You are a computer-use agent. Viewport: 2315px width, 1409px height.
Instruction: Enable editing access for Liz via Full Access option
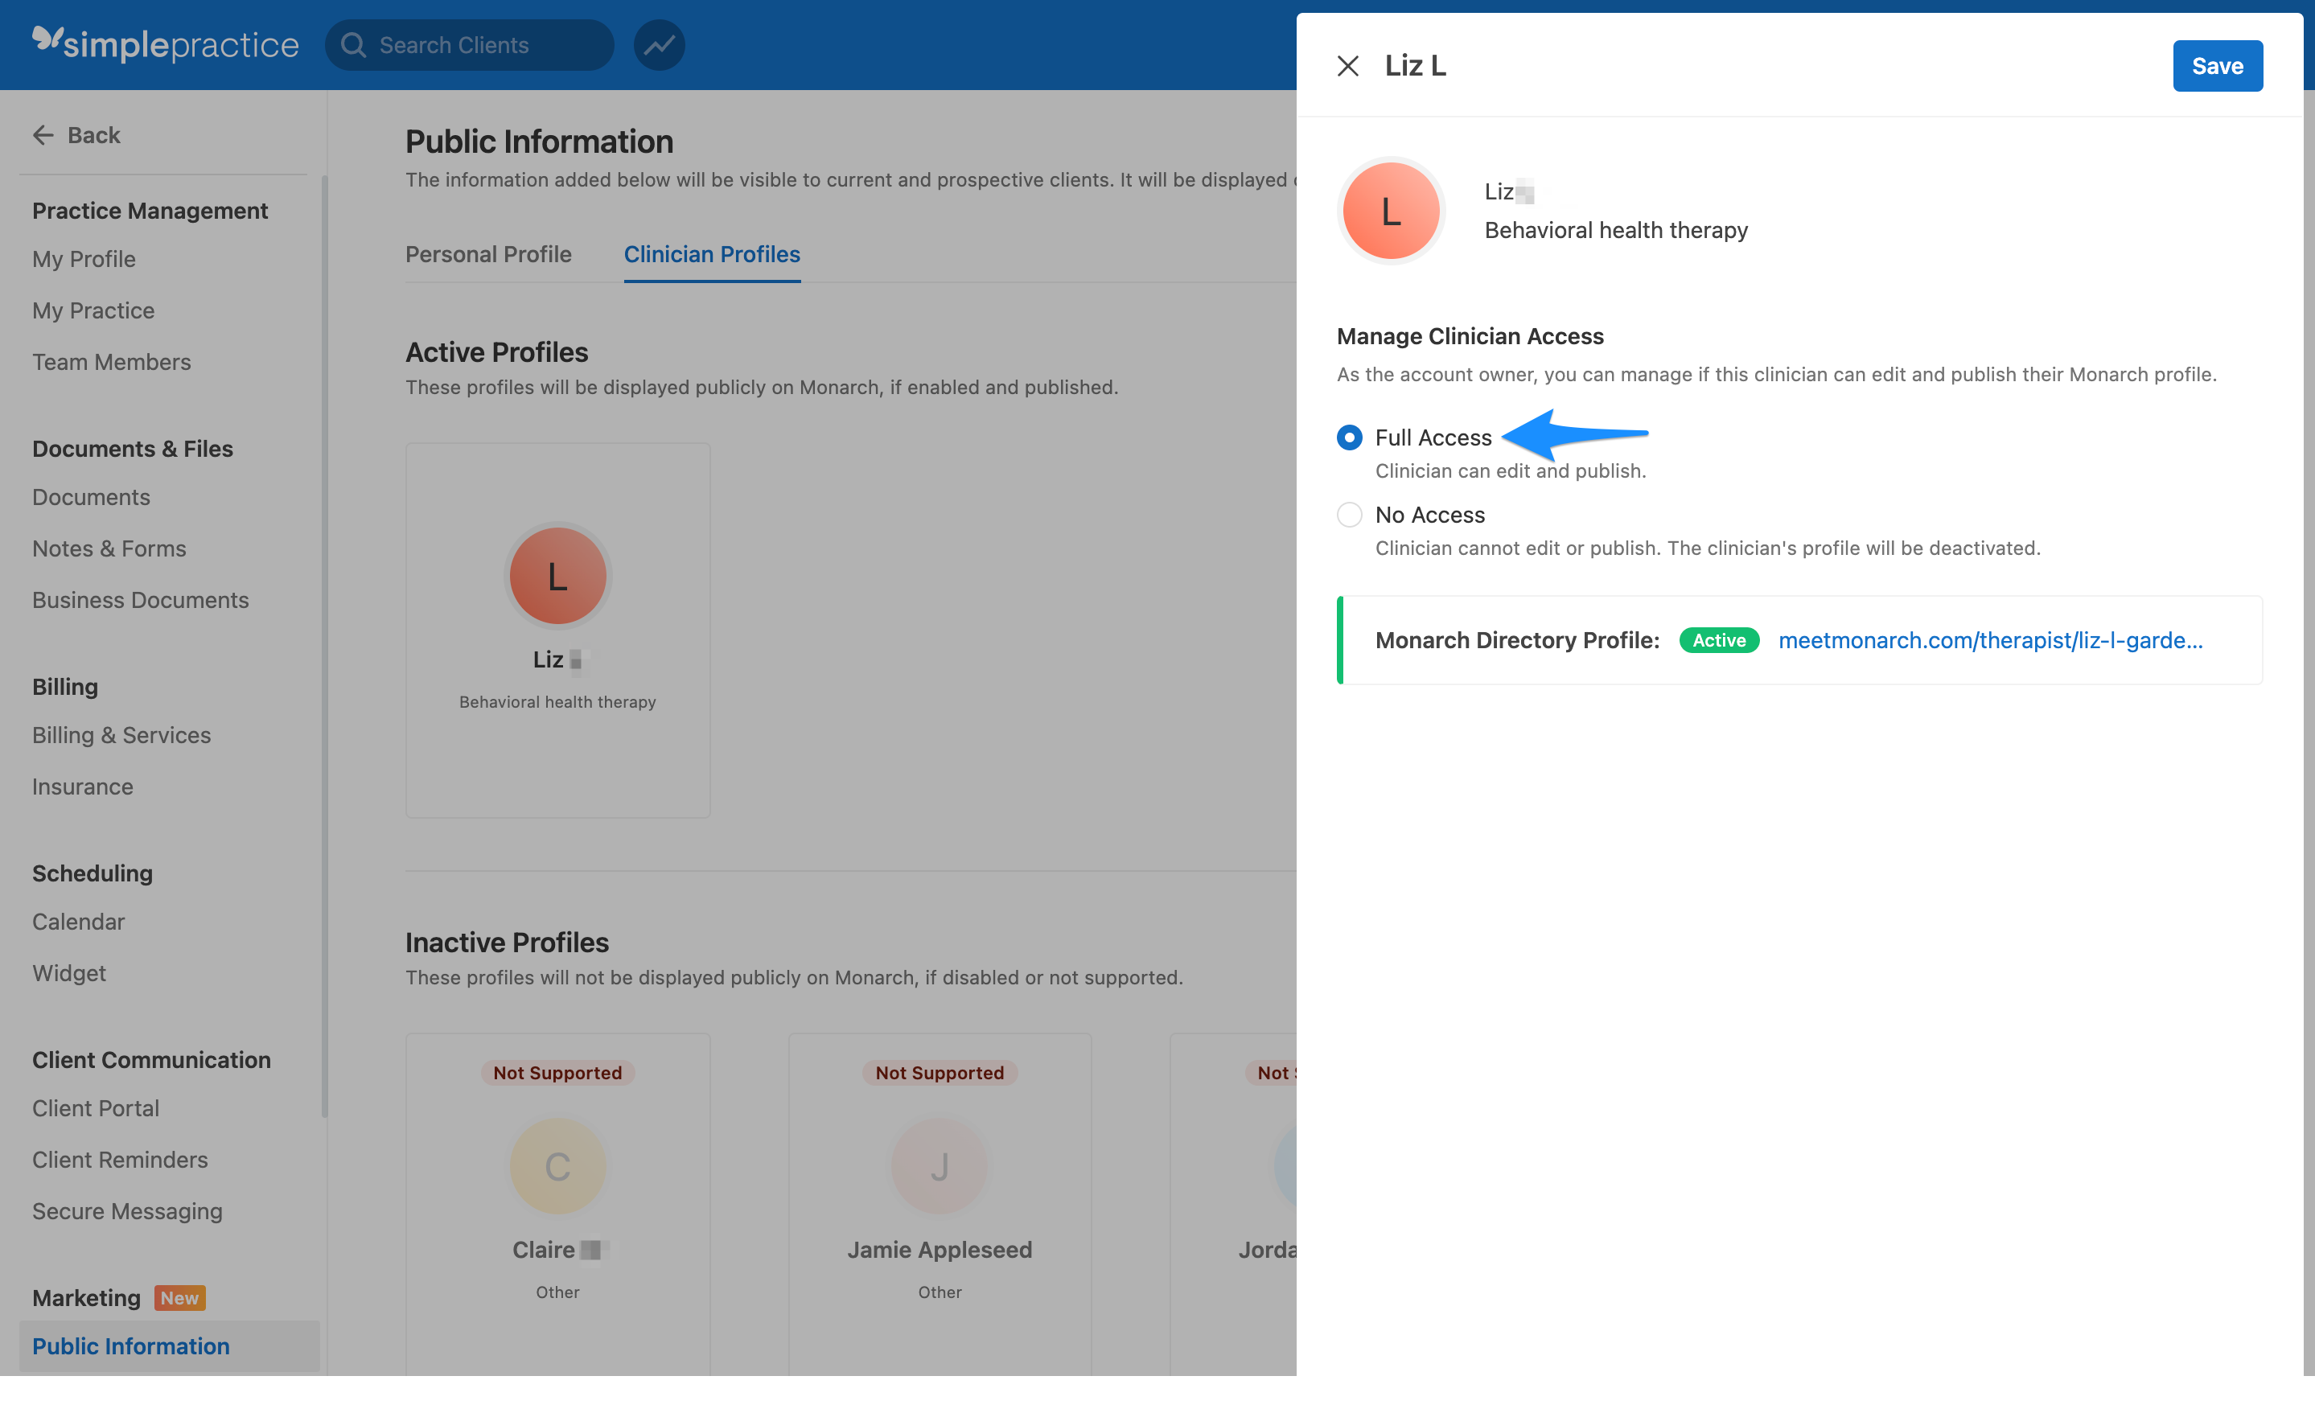1349,437
